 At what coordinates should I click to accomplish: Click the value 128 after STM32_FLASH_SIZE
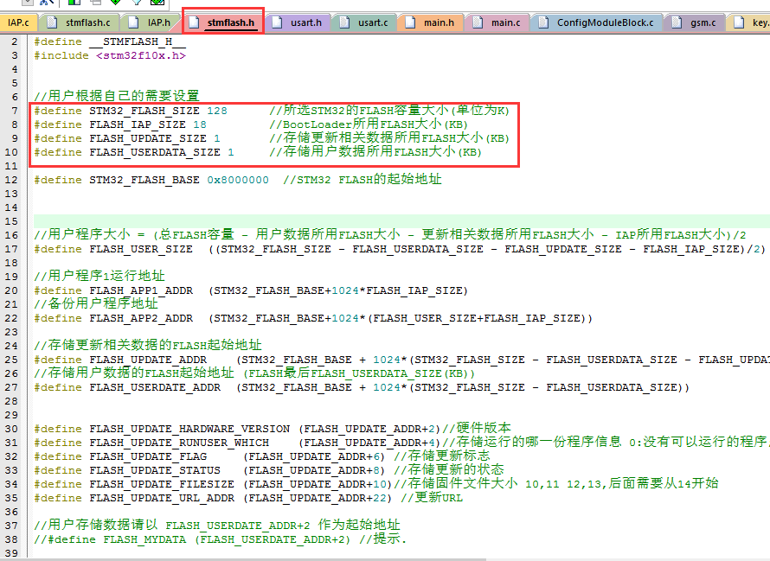point(217,111)
